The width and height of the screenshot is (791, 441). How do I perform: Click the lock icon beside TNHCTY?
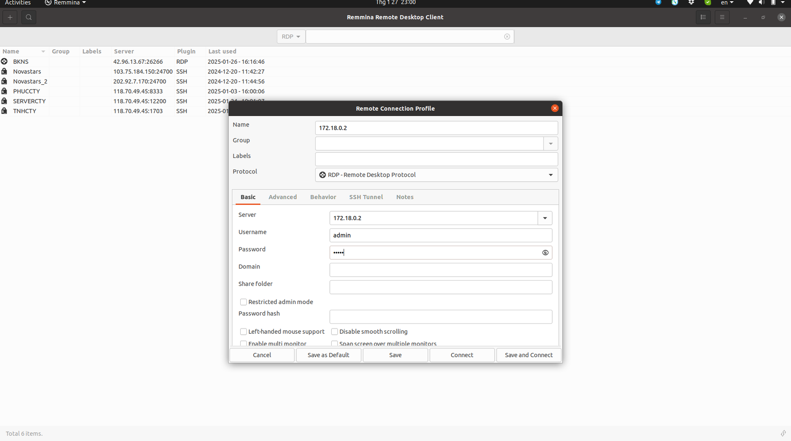coord(4,111)
